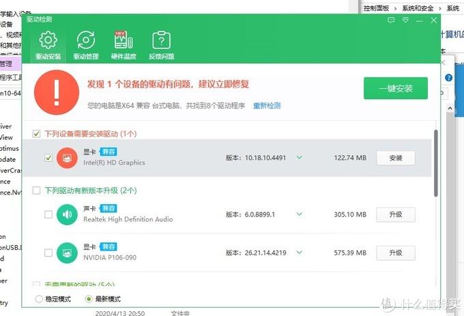Expand the Realtek version 6.0.8899.1 dropdown
This screenshot has width=464, height=316.
[x=299, y=214]
